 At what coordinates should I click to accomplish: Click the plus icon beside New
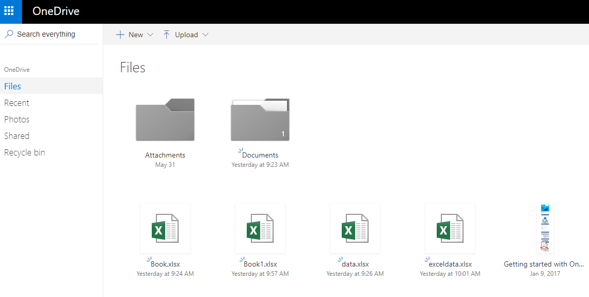tap(120, 35)
